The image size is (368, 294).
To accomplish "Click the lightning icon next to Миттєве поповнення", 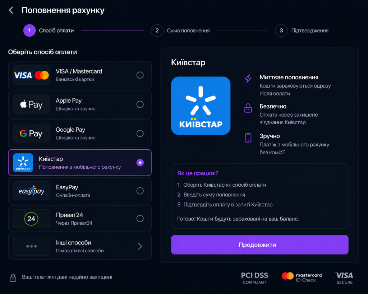I will click(248, 79).
